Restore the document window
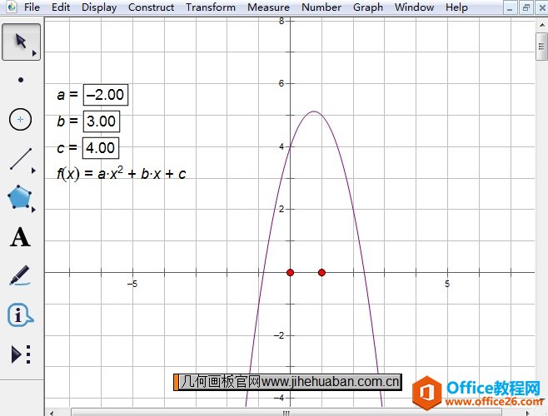Viewport: 548px width, 416px height. [526, 7]
